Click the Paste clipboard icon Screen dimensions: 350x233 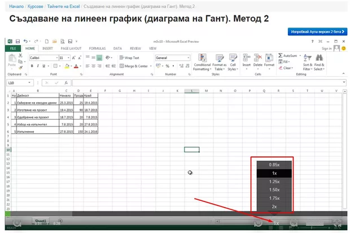pyautogui.click(x=12, y=59)
